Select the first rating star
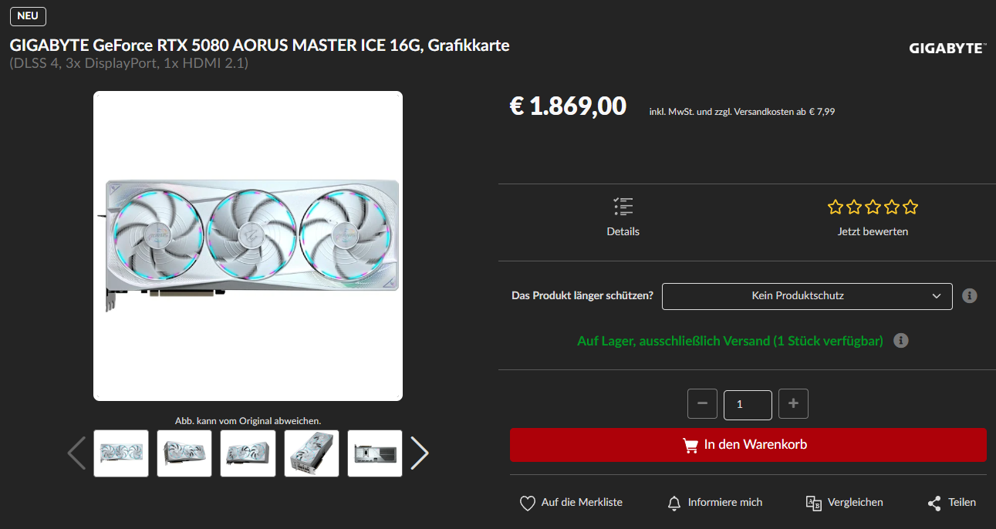The image size is (996, 529). pos(836,207)
